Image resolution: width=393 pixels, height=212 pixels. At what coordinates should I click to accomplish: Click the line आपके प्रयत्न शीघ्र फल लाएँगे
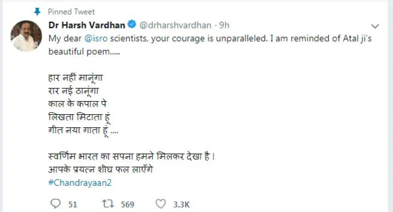coord(100,169)
